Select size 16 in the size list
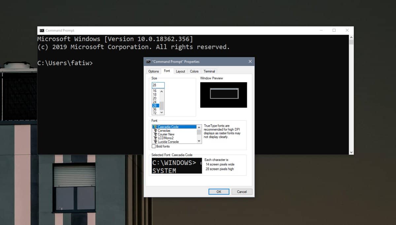The height and width of the screenshot is (225, 396). 156,91
